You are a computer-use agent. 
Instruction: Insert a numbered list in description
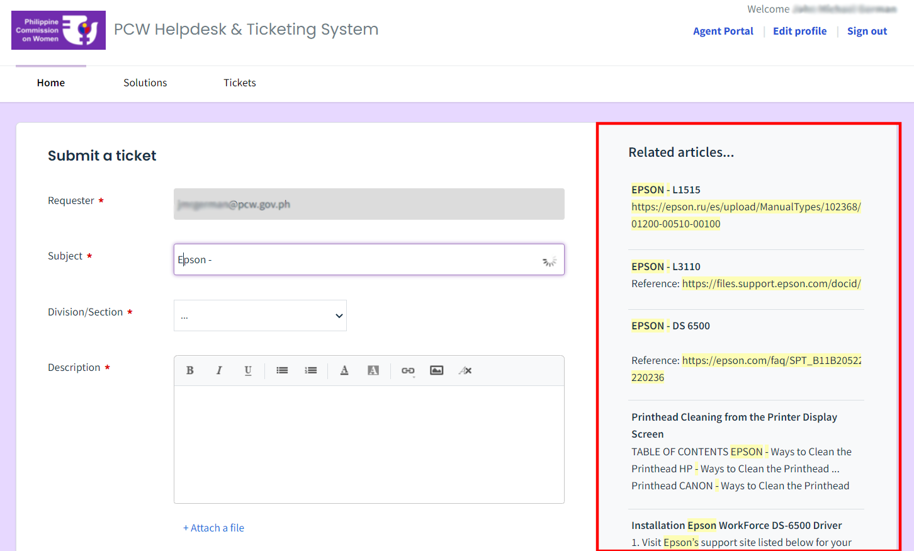(x=311, y=370)
